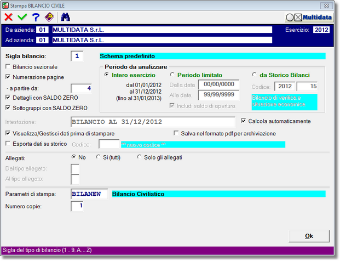Click 'dal 01/01/2012' date text
This screenshot has width=340, height=261.
click(144, 85)
